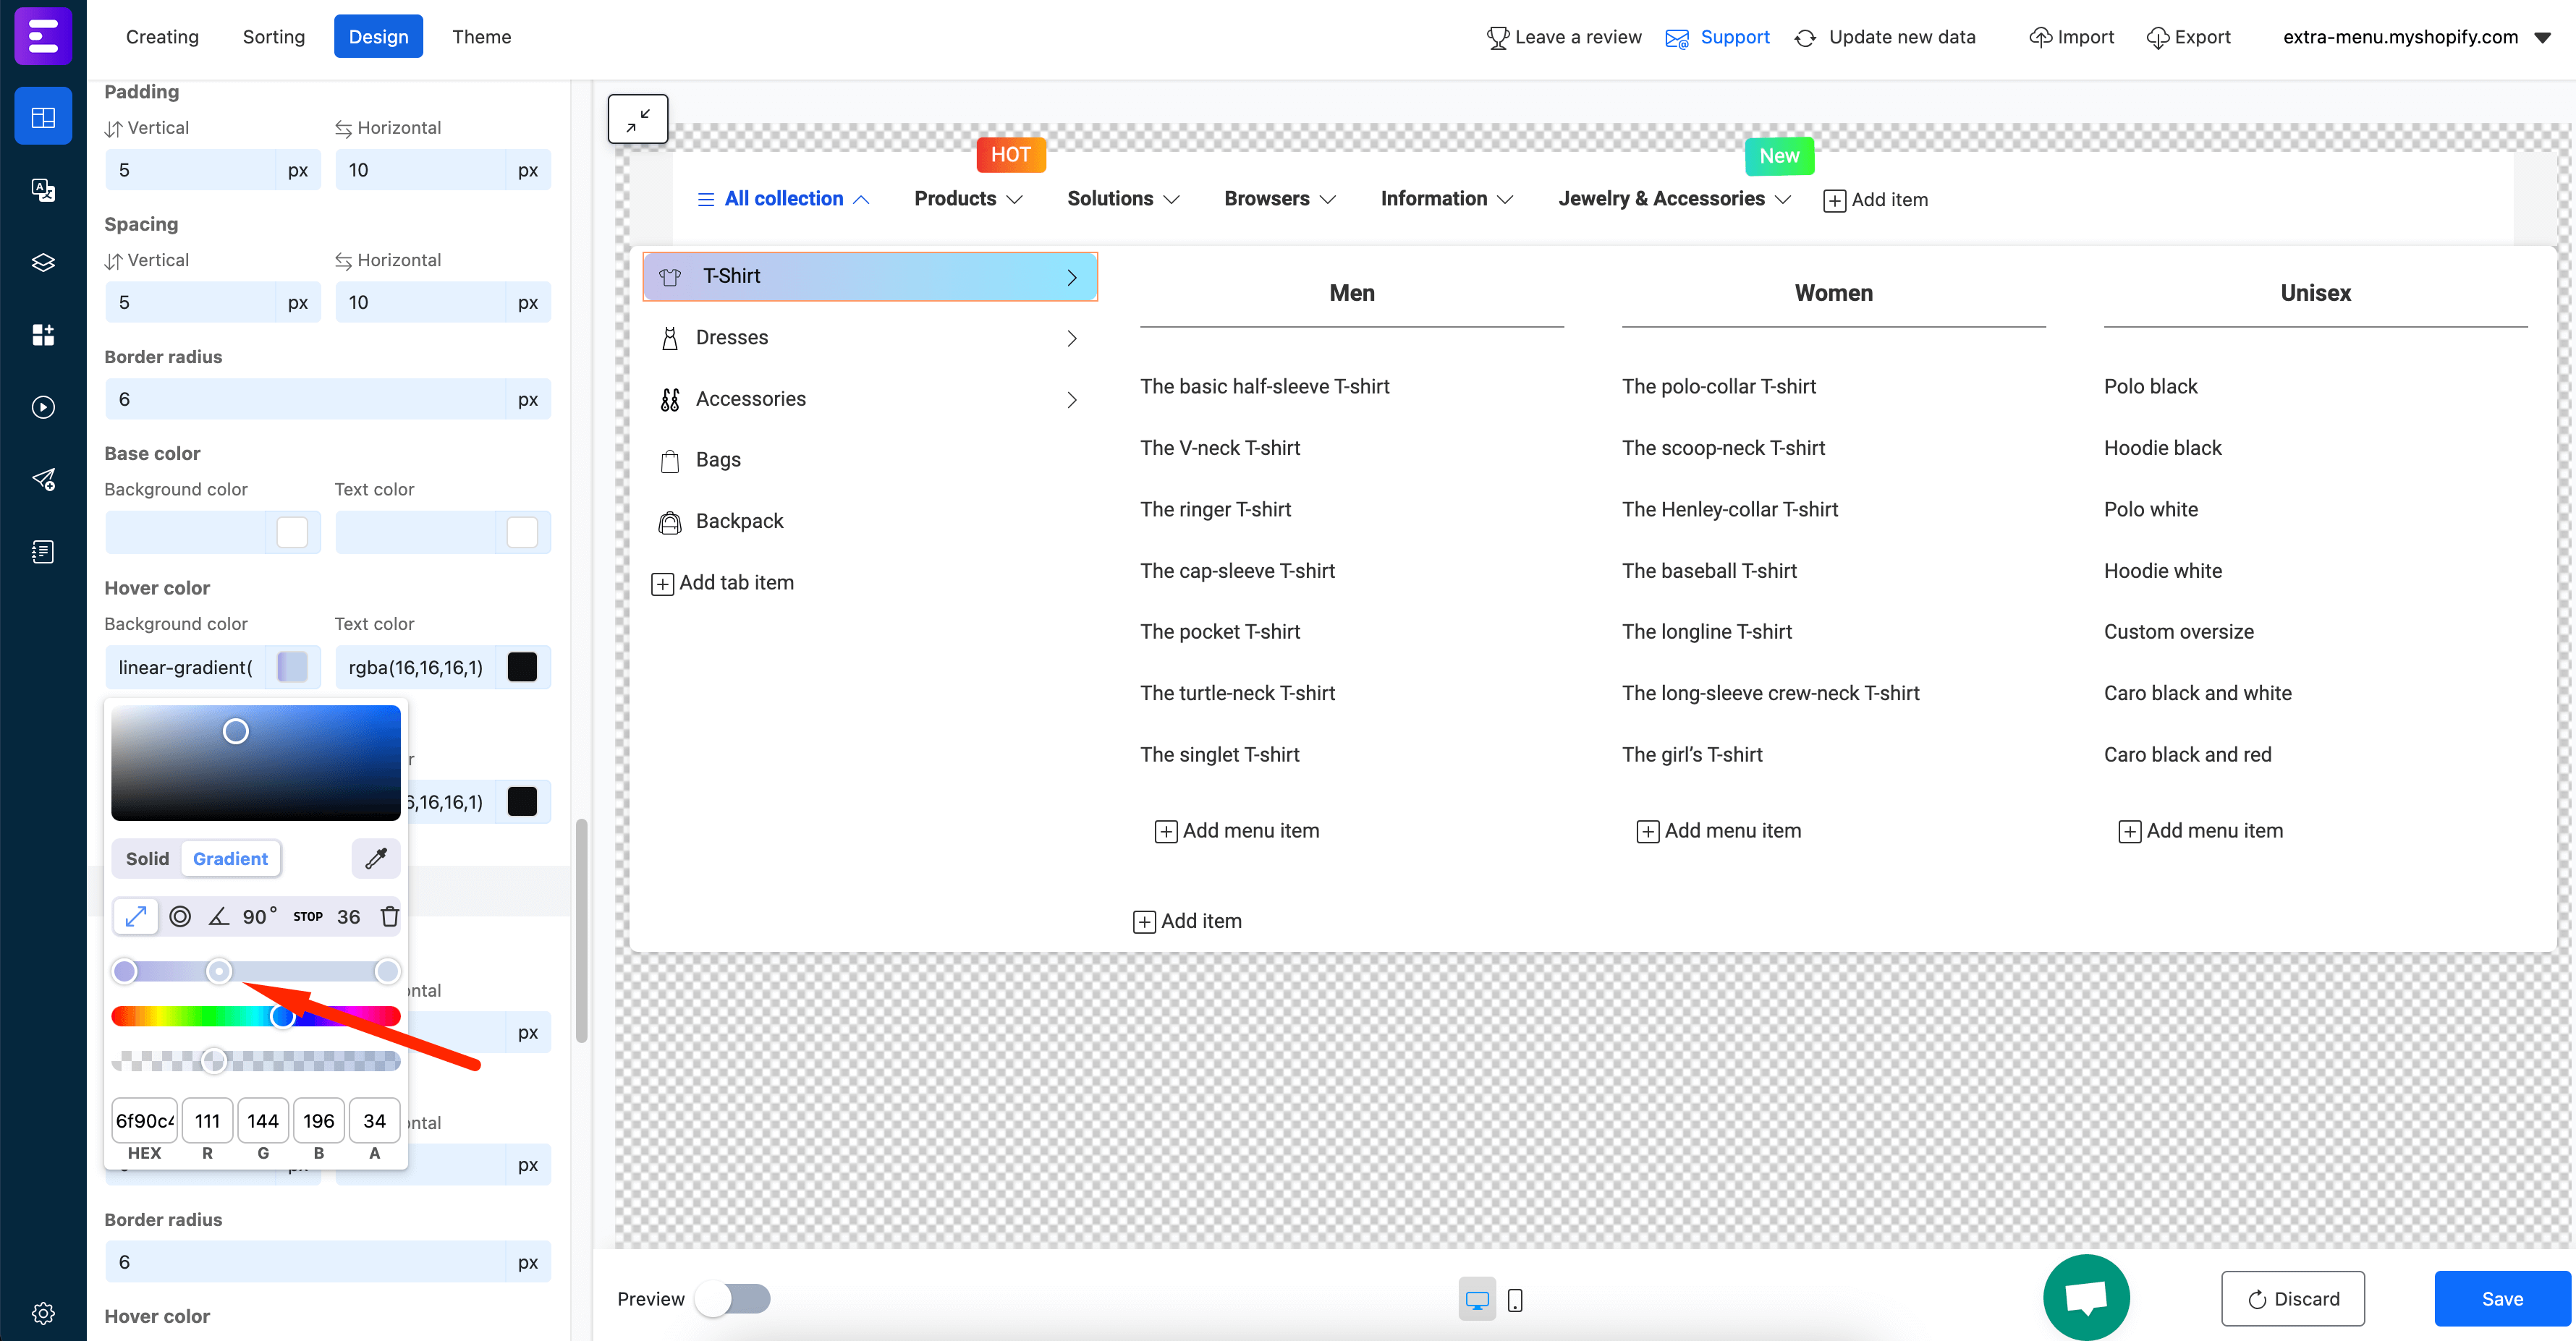Click the HEX value input field

click(x=143, y=1120)
